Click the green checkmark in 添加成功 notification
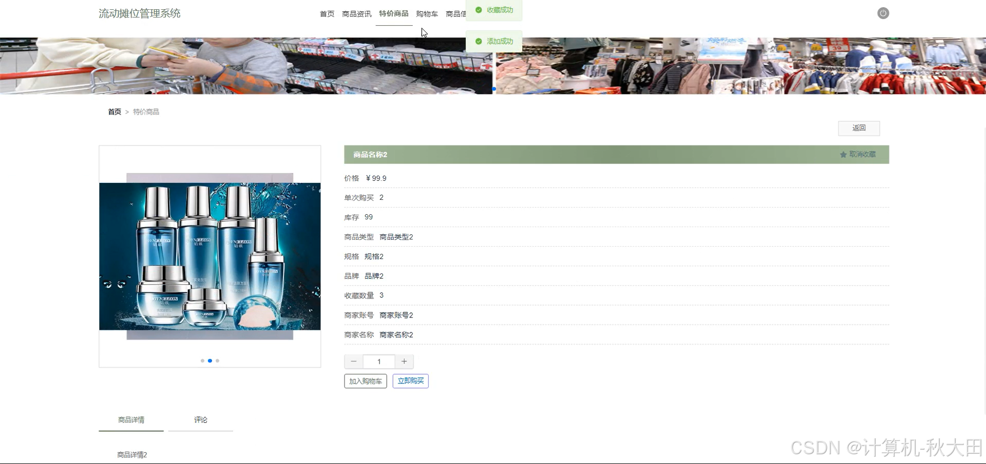The width and height of the screenshot is (986, 464). click(x=479, y=41)
